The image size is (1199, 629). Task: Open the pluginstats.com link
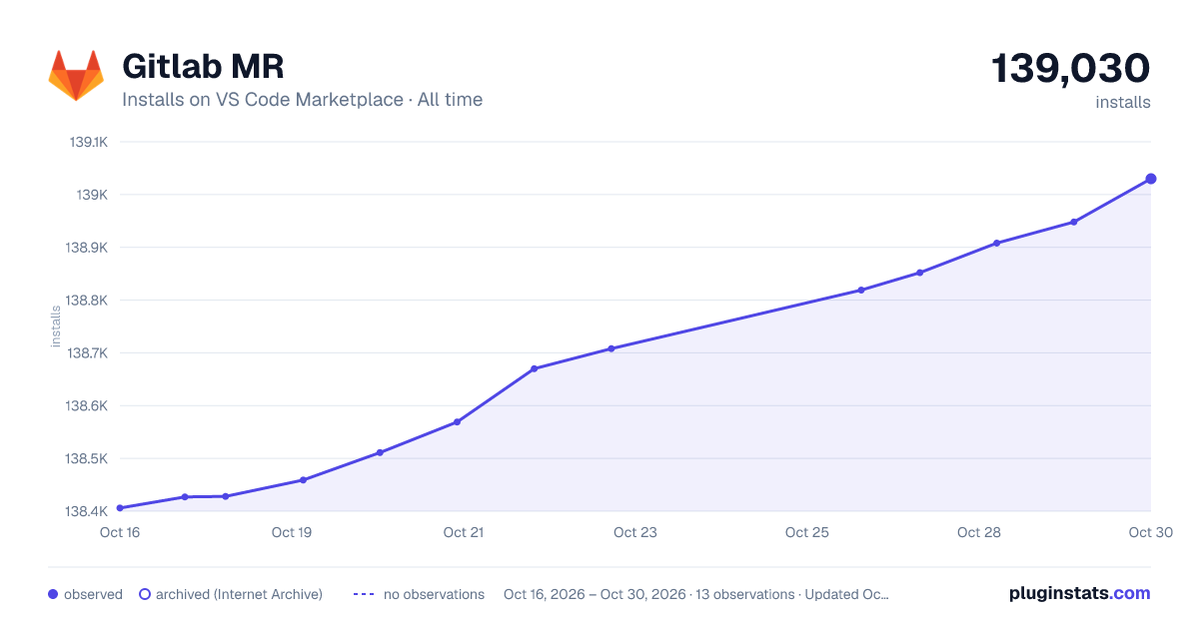tap(1079, 593)
